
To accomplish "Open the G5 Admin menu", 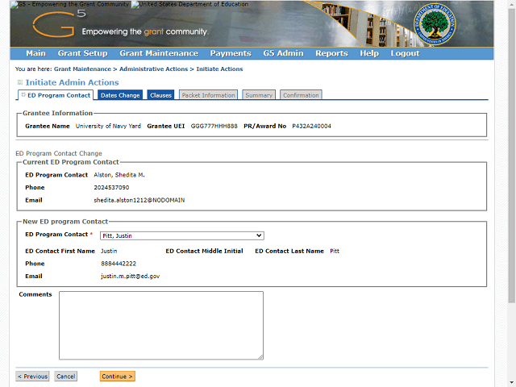I will click(x=283, y=53).
